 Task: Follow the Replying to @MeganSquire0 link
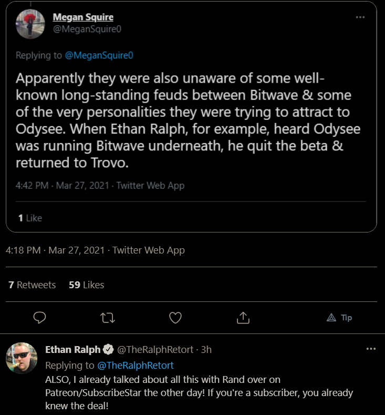pos(99,55)
